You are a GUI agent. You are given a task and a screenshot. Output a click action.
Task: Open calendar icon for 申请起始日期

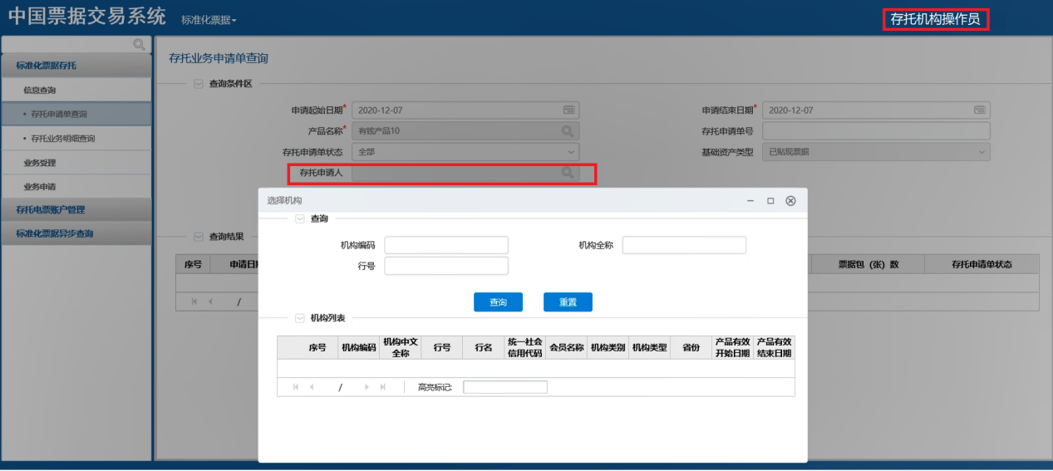569,110
